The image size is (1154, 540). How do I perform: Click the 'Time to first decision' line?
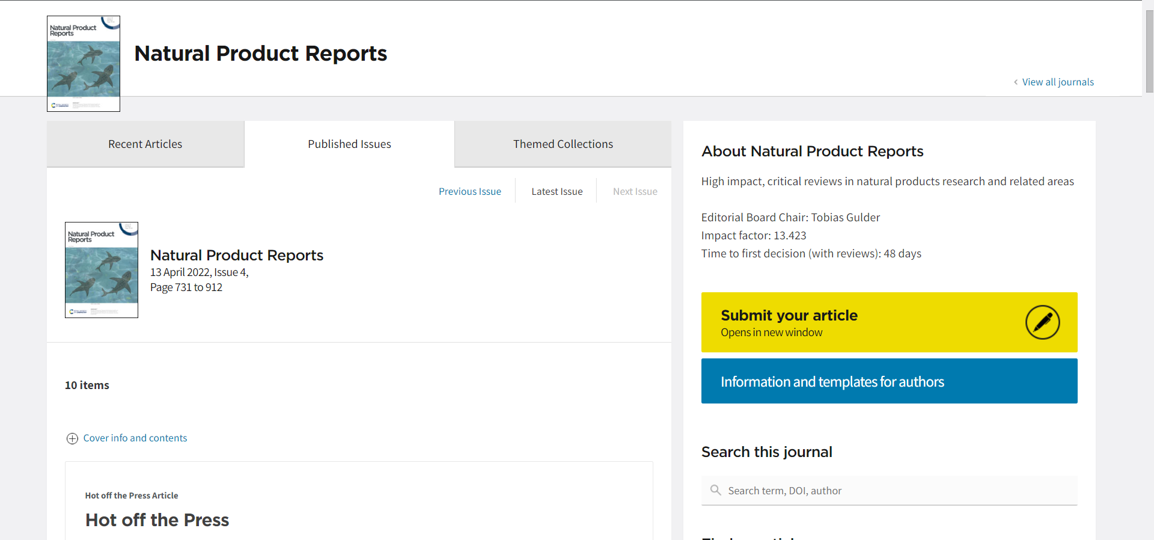tap(811, 253)
